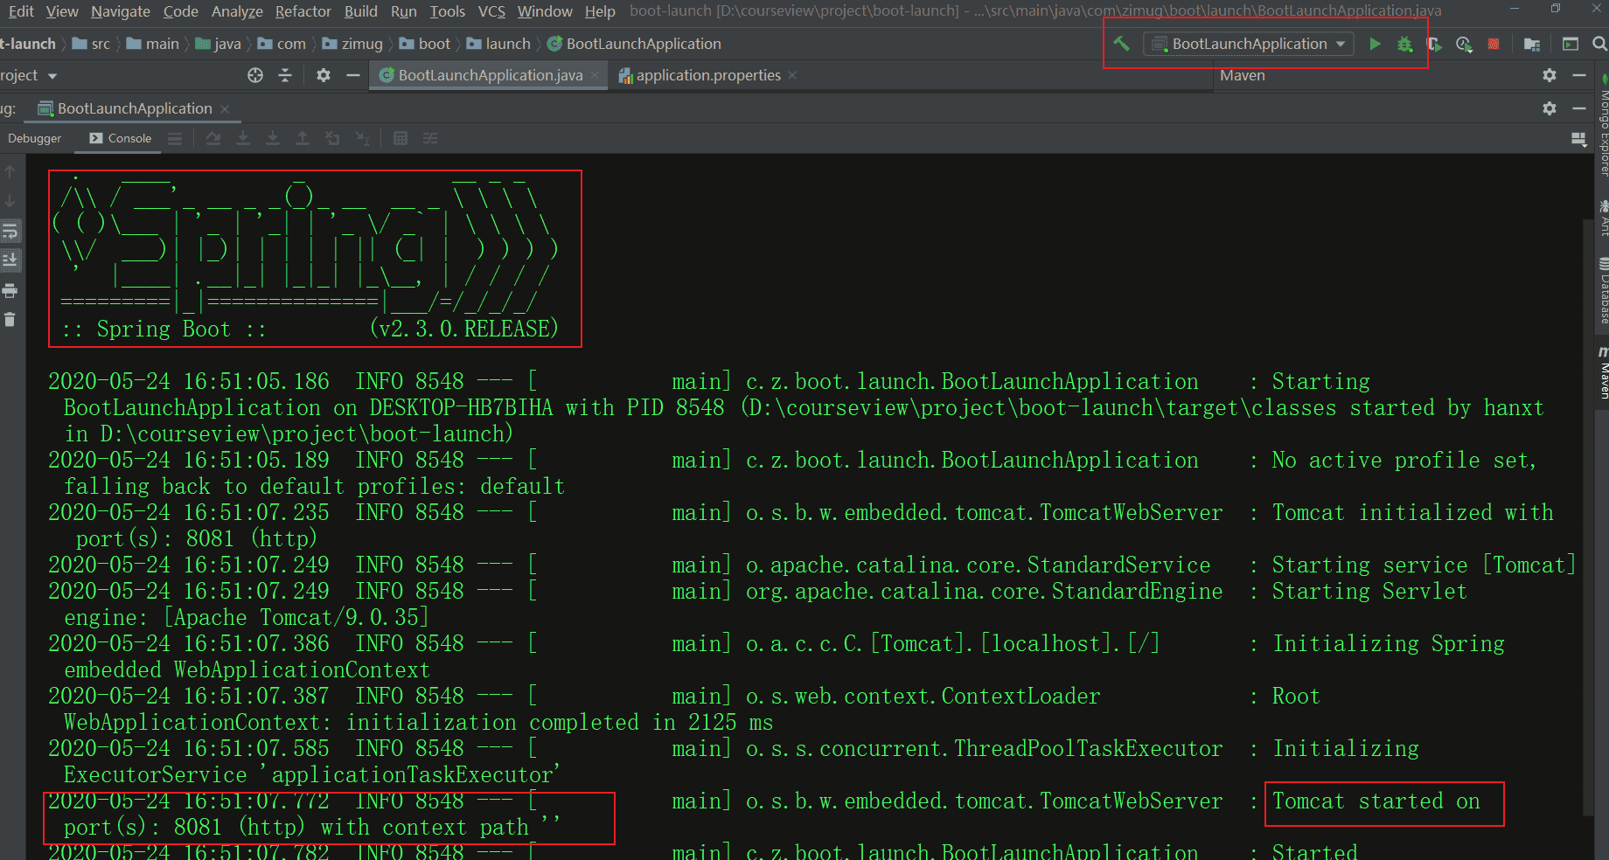The image size is (1609, 860).
Task: Restore layout icon in debug panel
Action: tap(1578, 138)
